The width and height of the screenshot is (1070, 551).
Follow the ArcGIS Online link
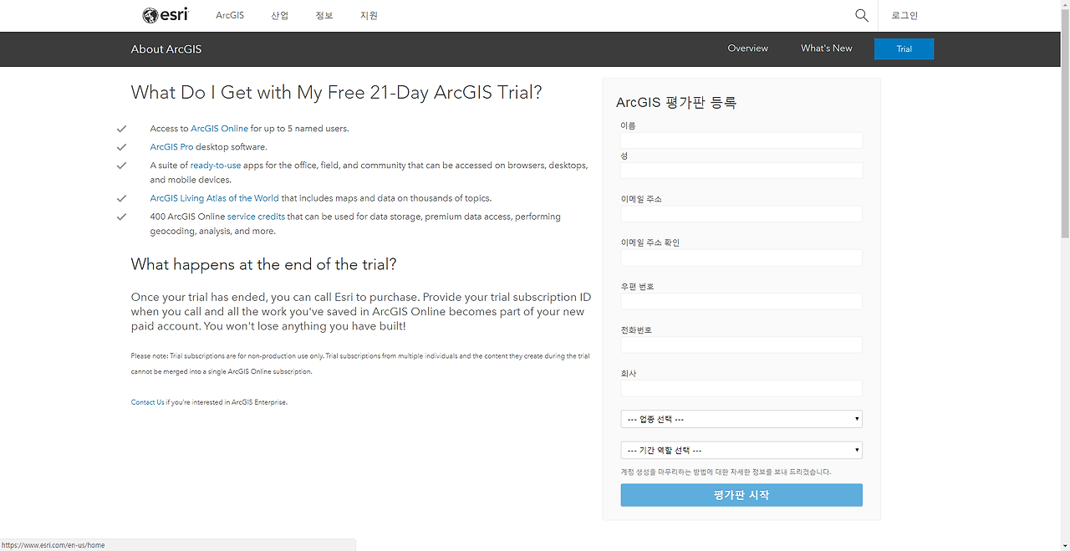coord(219,129)
